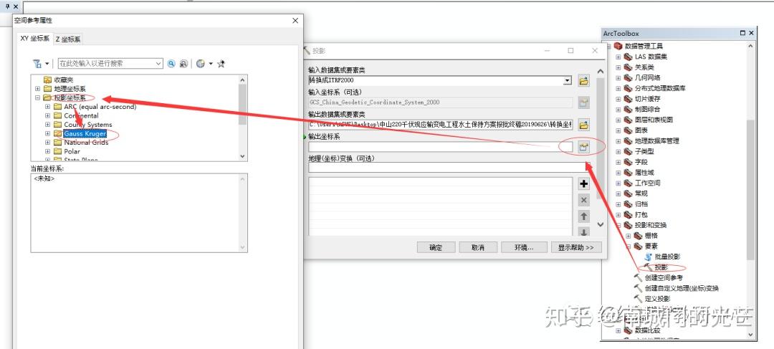The height and width of the screenshot is (349, 774).
Task: Click the blue search magnifier icon
Action: coord(171,64)
